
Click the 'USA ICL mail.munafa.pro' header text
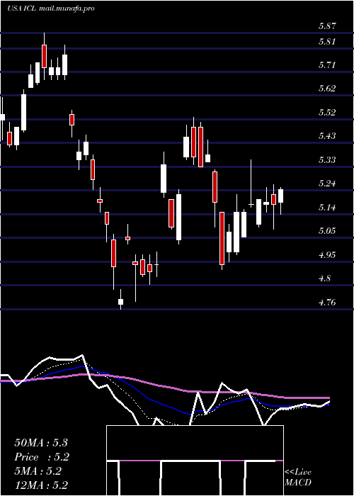point(51,9)
